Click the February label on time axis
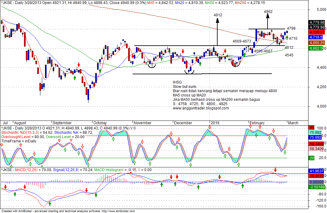 point(257,123)
